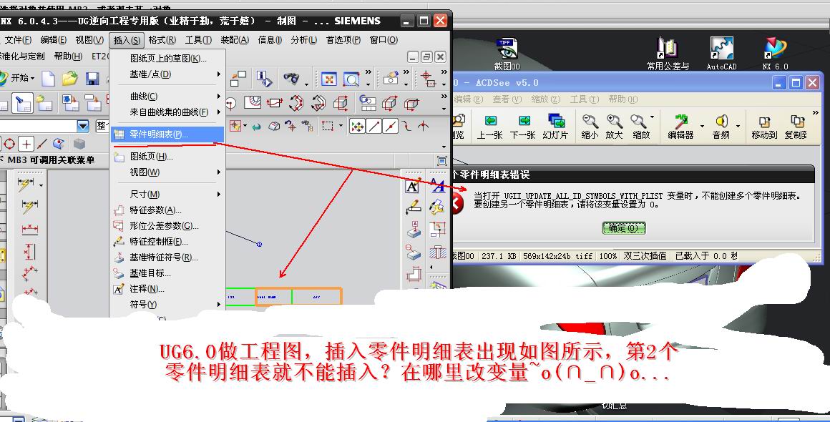This screenshot has height=422, width=830.
Task: Click the styled text AA icon
Action: (x=437, y=185)
